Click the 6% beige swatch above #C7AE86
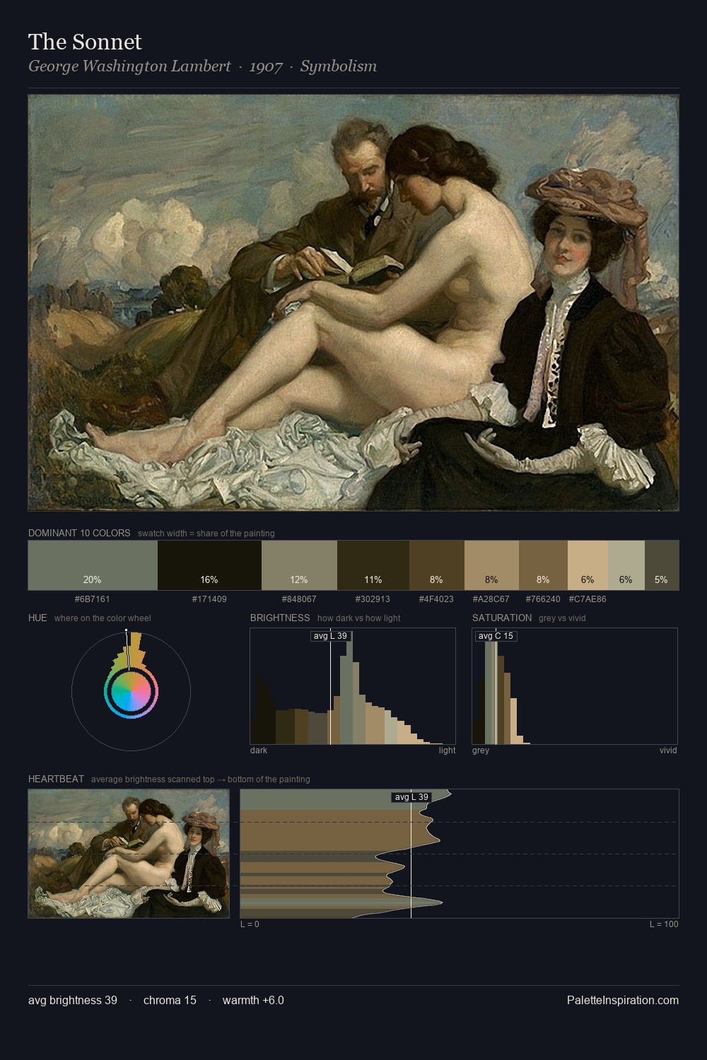 pyautogui.click(x=588, y=565)
